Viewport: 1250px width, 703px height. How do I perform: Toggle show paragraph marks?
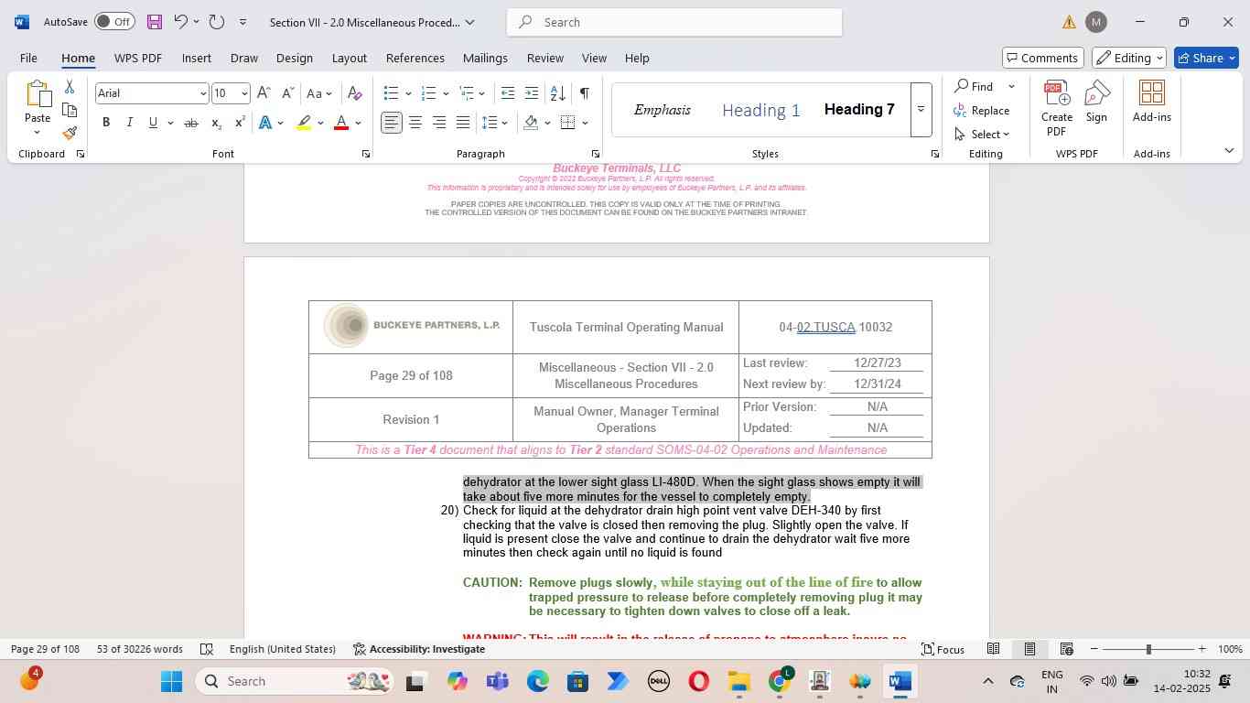(x=585, y=93)
